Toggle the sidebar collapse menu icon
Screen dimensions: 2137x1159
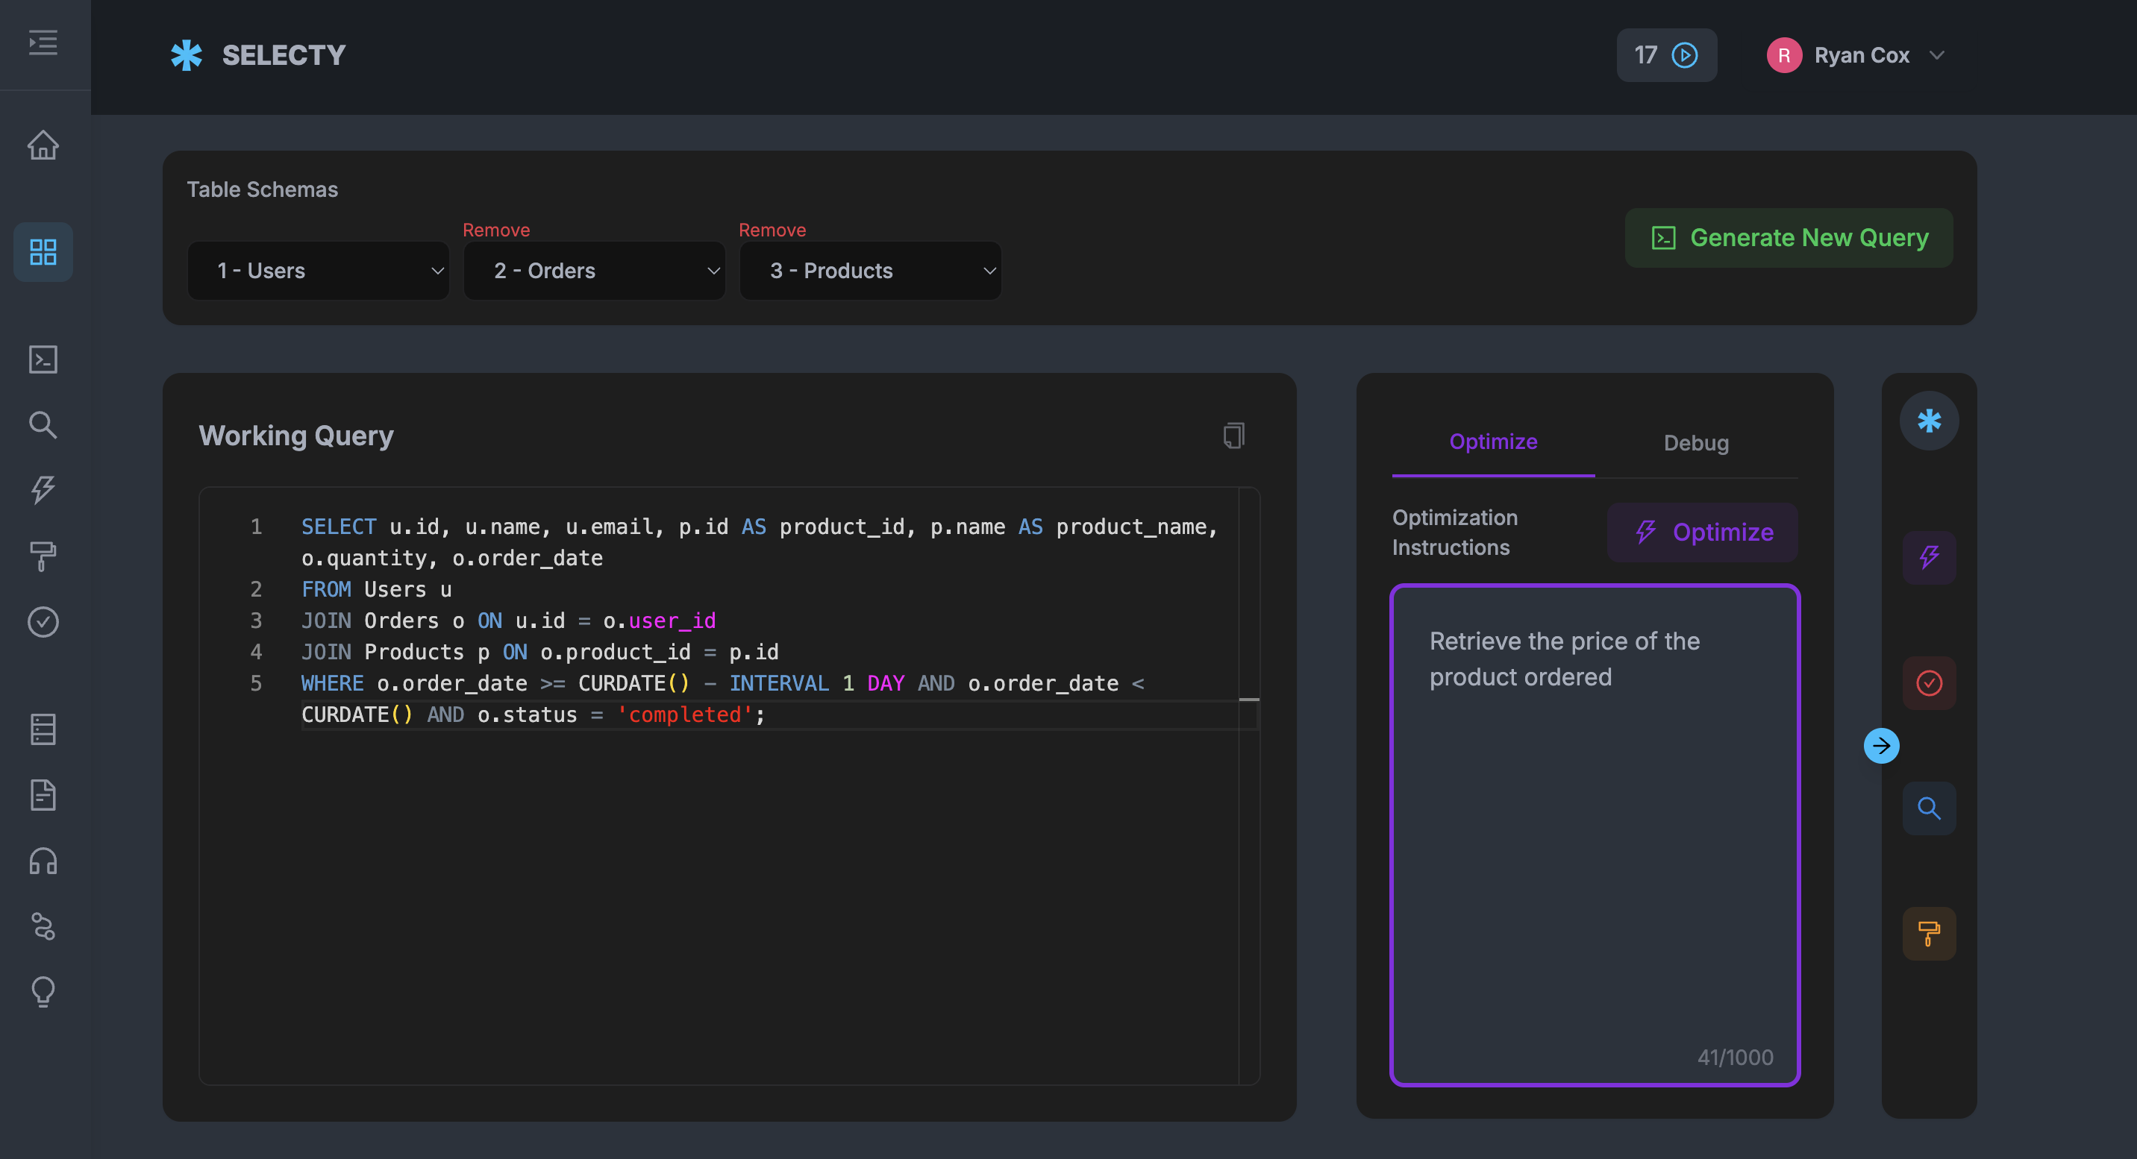[x=43, y=43]
